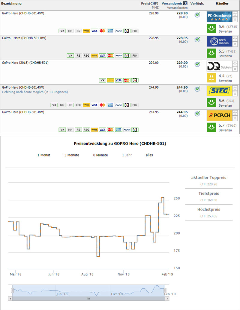Screen dimensions: 240x310
Task: Click the STEG shop logo
Action: [219, 91]
